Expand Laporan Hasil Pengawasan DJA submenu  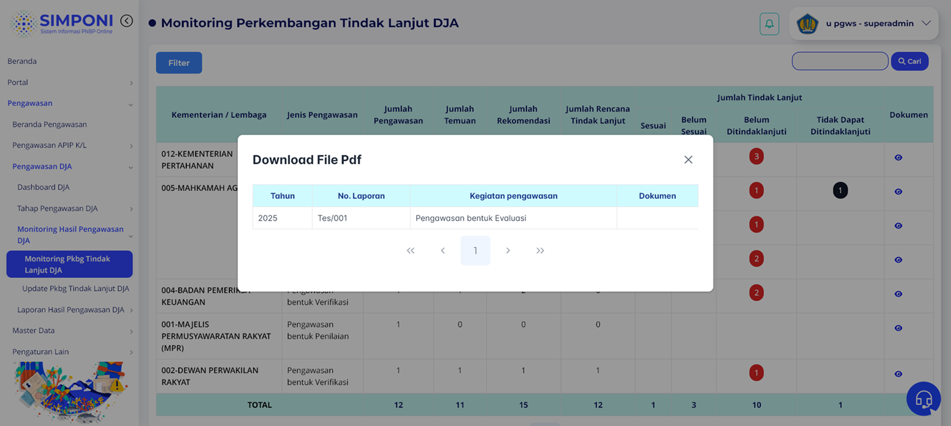coord(131,310)
